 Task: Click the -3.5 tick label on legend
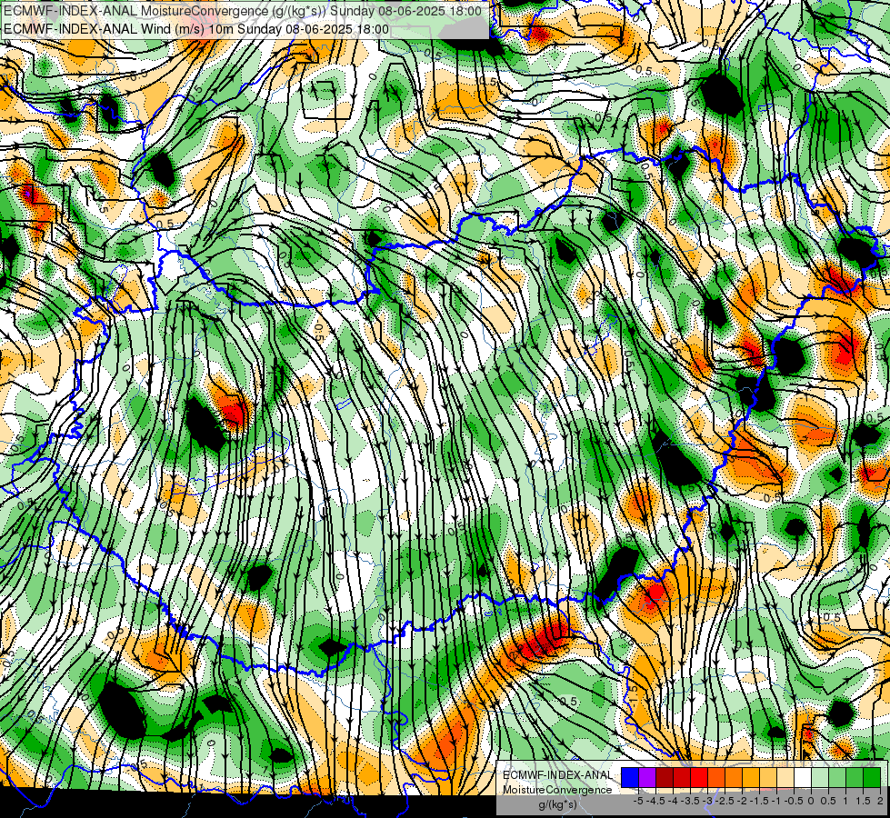(x=690, y=801)
